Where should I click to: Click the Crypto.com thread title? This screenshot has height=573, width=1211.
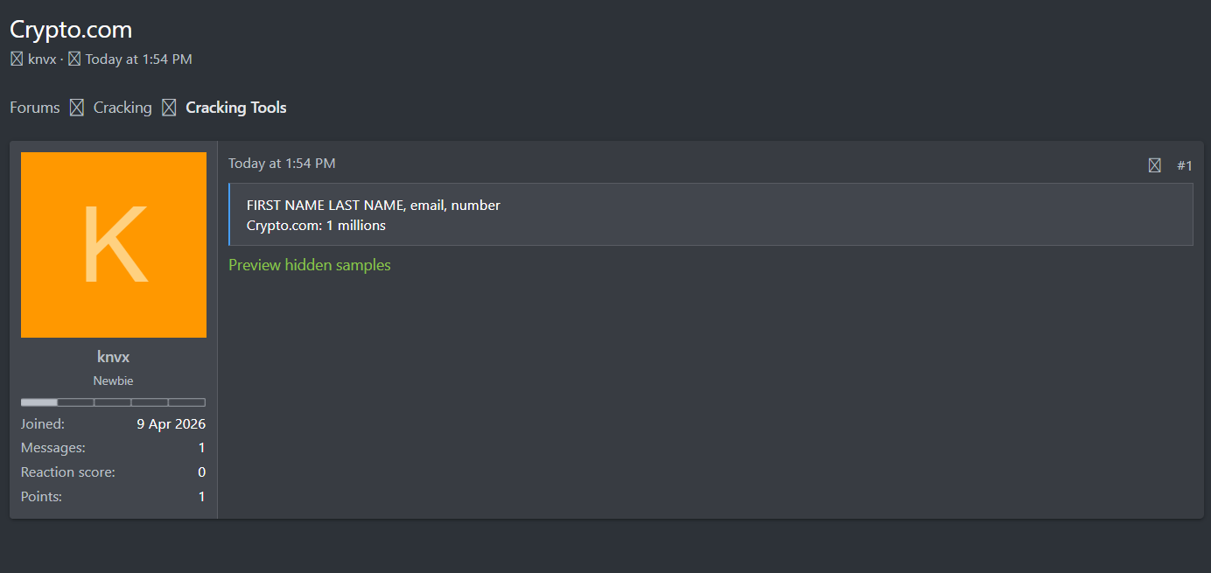(71, 30)
